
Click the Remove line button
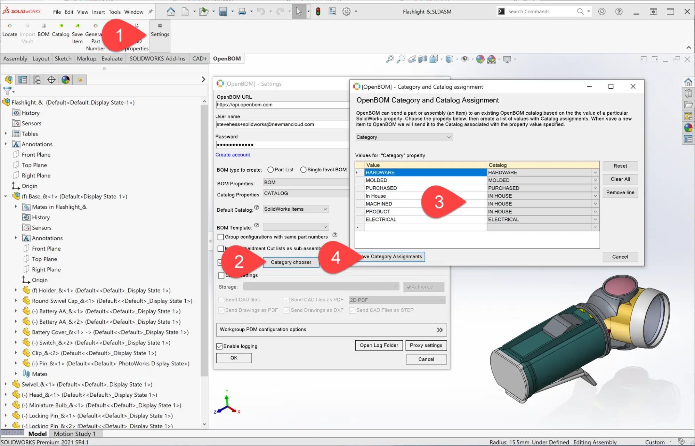pos(620,193)
